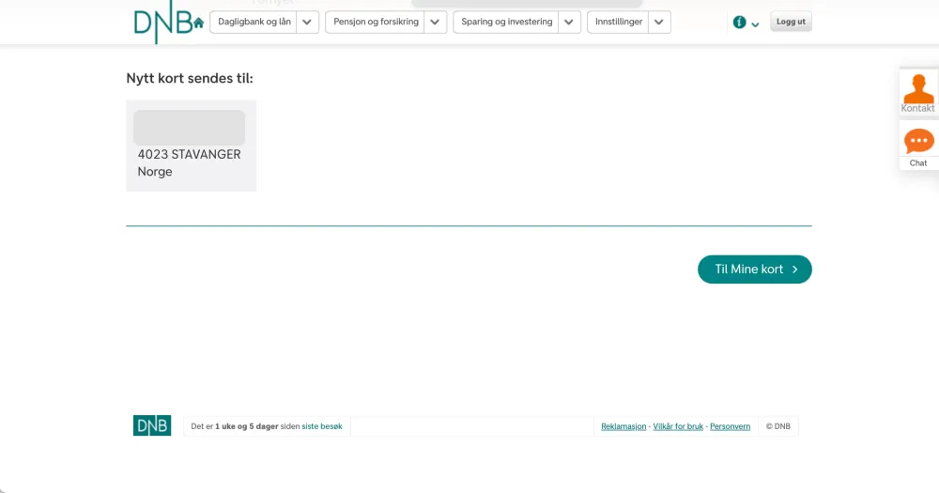Click the DNB logo in the footer
The height and width of the screenshot is (493, 939).
pos(152,425)
